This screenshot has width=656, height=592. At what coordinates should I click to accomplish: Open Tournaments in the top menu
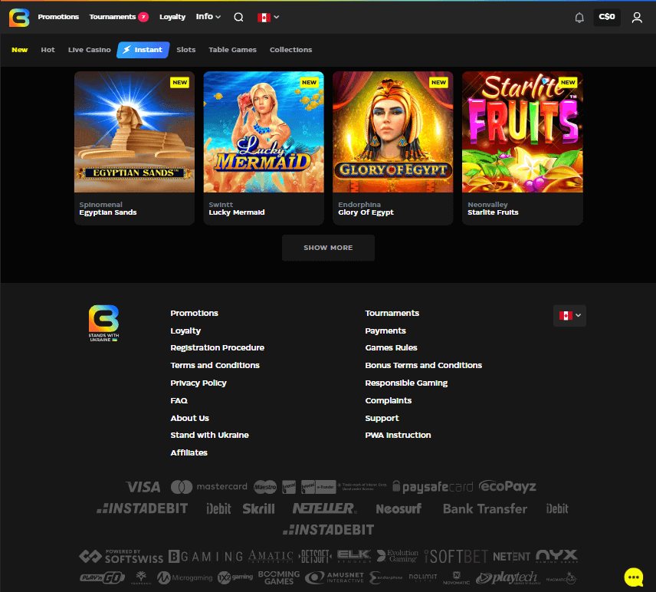point(112,17)
